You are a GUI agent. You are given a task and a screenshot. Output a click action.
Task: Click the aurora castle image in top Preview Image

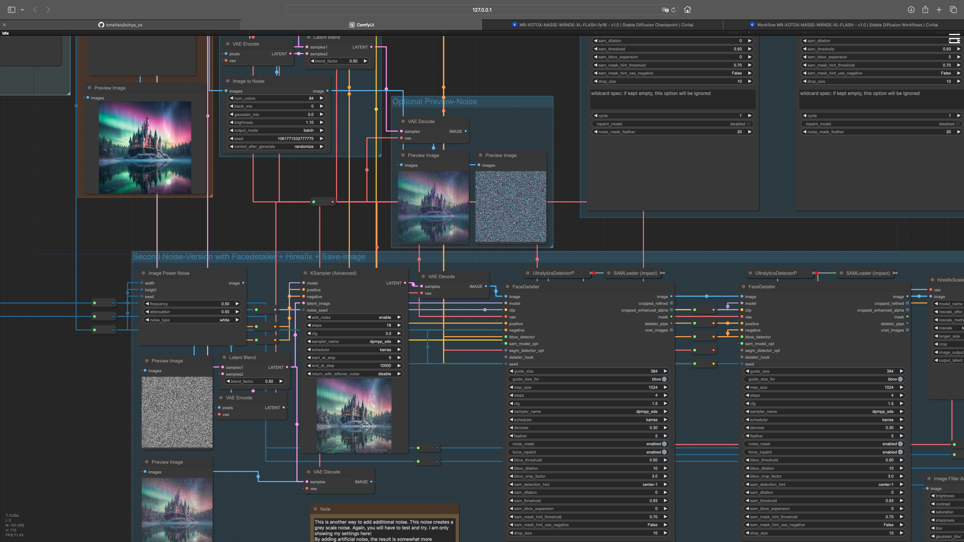pos(145,148)
